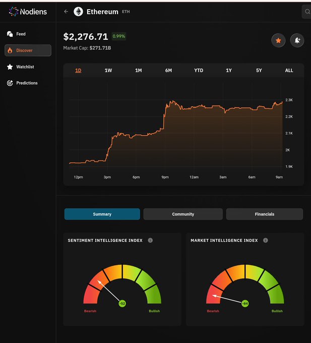Click the Market gauge Bearish label
Viewport: 311px width, 343px height.
(x=213, y=311)
